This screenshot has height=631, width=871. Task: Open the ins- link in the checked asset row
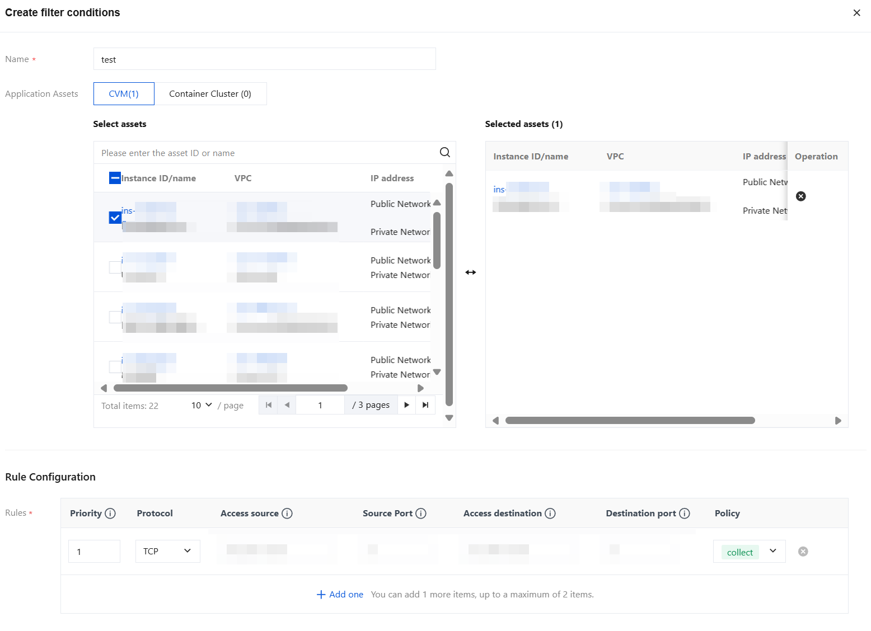128,211
